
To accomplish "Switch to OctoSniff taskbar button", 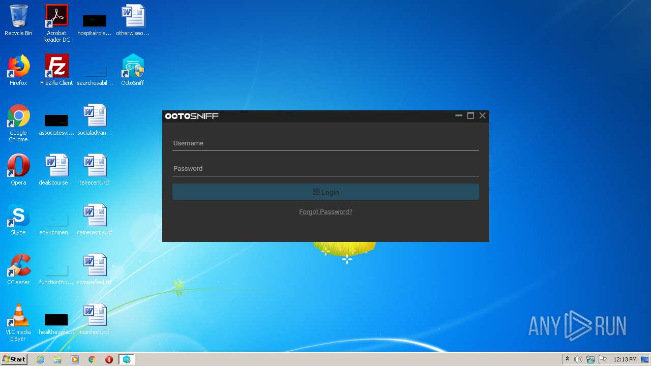I will click(127, 359).
